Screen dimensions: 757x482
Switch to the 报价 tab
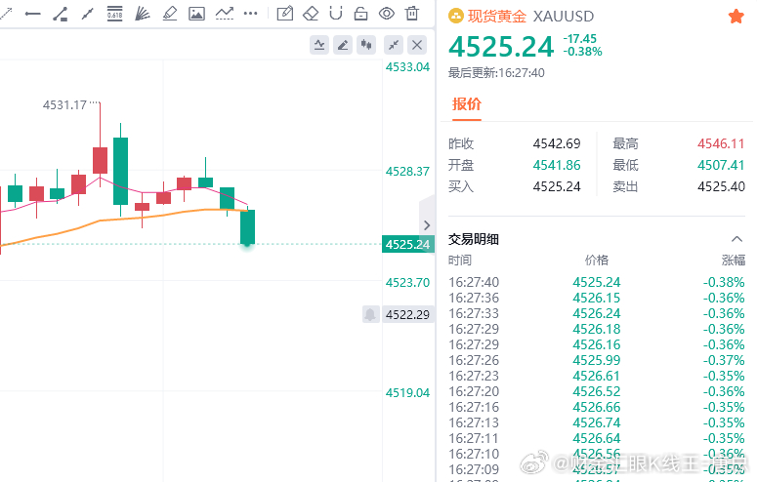[466, 104]
